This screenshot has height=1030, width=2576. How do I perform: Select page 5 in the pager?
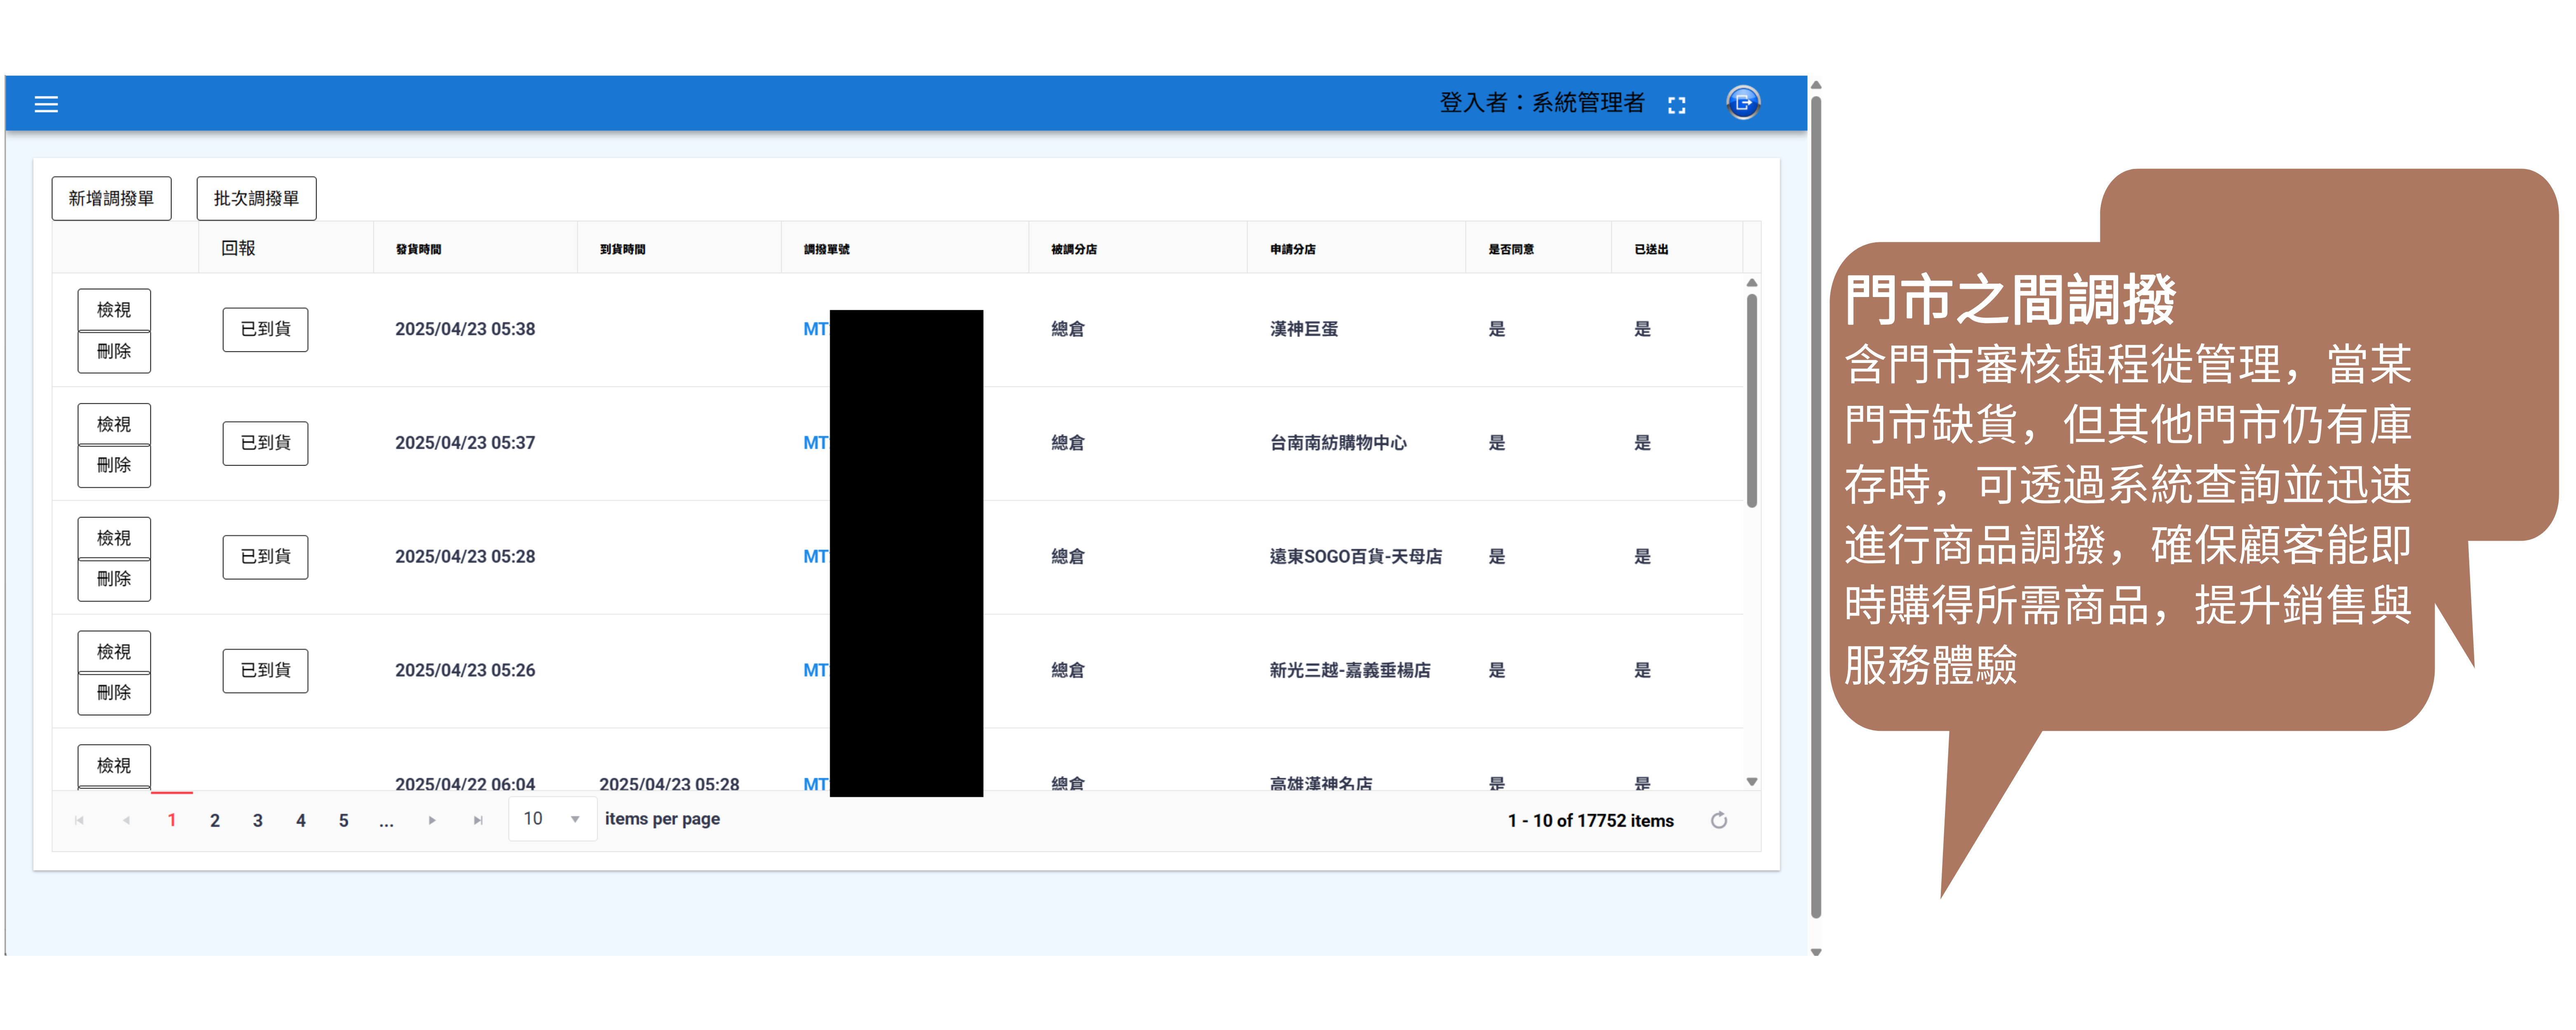point(344,821)
